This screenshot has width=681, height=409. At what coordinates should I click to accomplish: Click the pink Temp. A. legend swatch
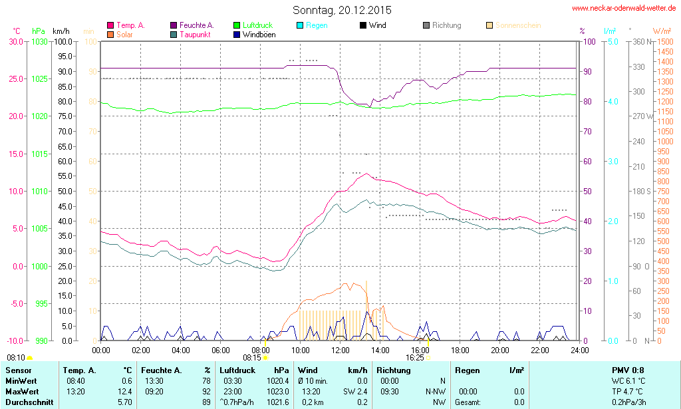click(x=110, y=25)
